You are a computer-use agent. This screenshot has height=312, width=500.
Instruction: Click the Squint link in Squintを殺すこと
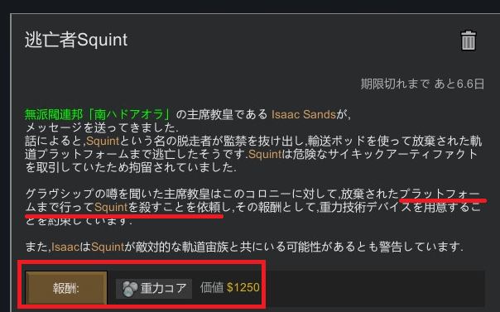click(x=111, y=208)
